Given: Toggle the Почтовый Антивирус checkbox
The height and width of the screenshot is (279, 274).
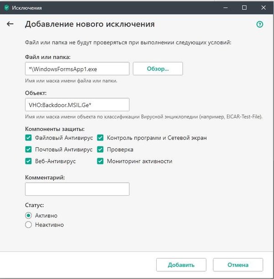Looking at the screenshot, I should pos(28,150).
